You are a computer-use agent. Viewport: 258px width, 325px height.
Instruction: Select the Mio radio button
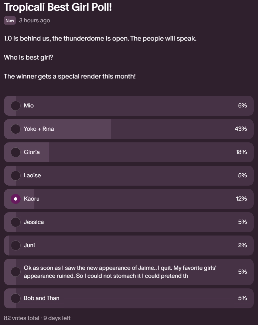click(16, 106)
